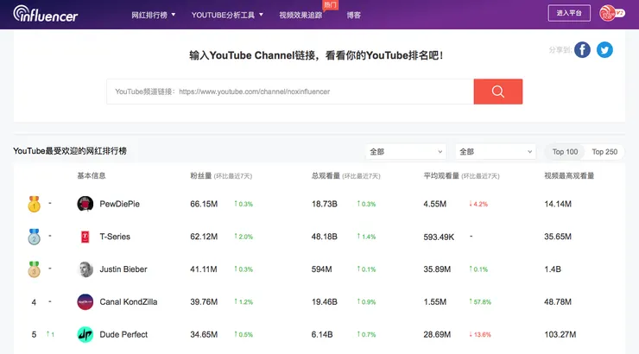Open PewDiePie channel avatar

click(85, 204)
